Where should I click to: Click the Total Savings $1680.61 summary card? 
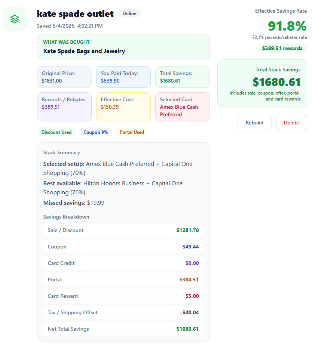click(183, 77)
